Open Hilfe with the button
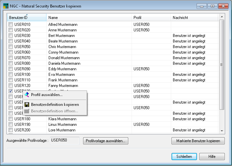The image size is (232, 166). (x=212, y=157)
